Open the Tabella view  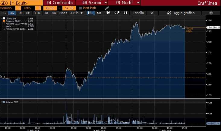pyautogui.click(x=138, y=13)
